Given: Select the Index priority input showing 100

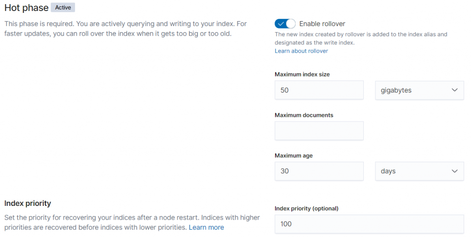Looking at the screenshot, I should point(369,224).
